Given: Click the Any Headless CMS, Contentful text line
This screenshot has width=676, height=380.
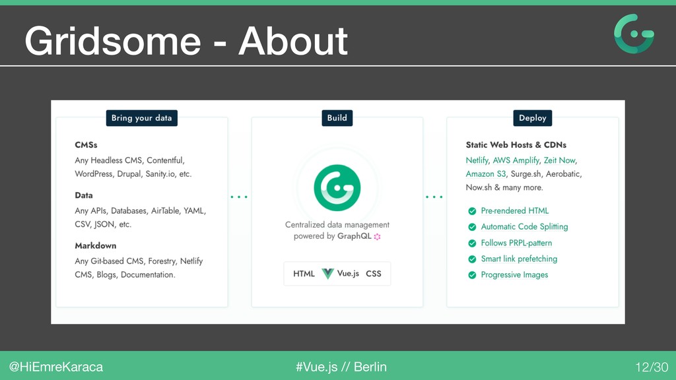Looking at the screenshot, I should [130, 160].
